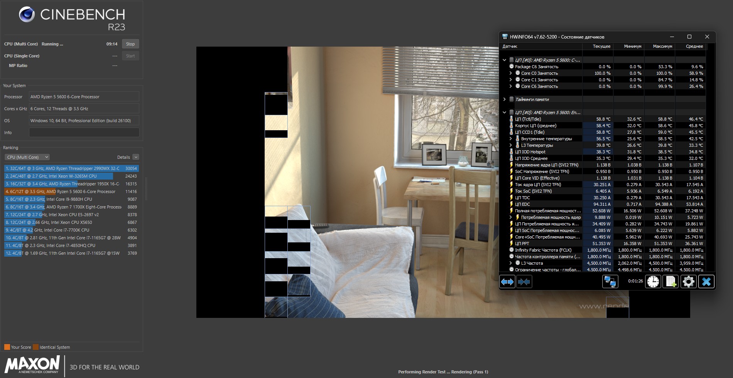
Task: Click chip icon of Тайминги памяти group
Action: pos(512,99)
